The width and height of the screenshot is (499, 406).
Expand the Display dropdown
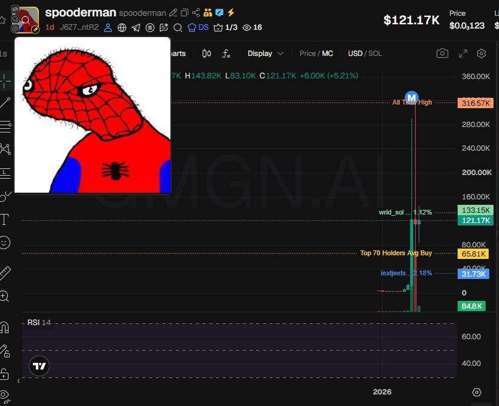(265, 53)
